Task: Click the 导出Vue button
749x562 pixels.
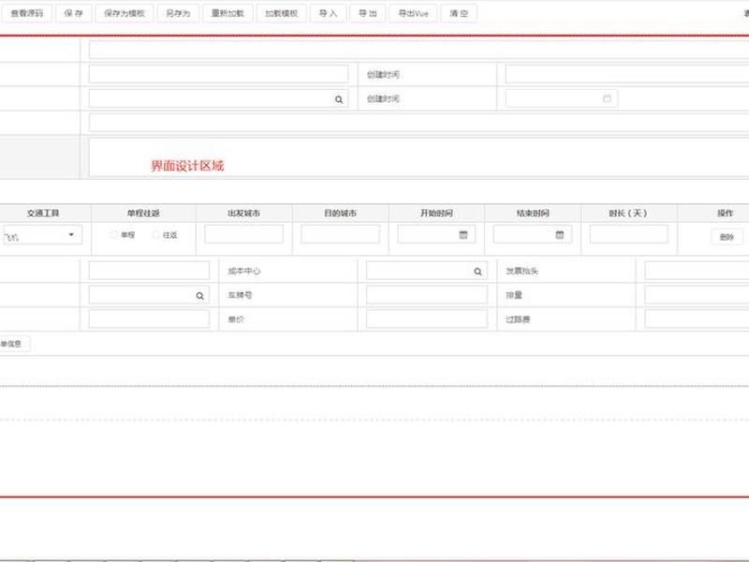Action: (413, 13)
